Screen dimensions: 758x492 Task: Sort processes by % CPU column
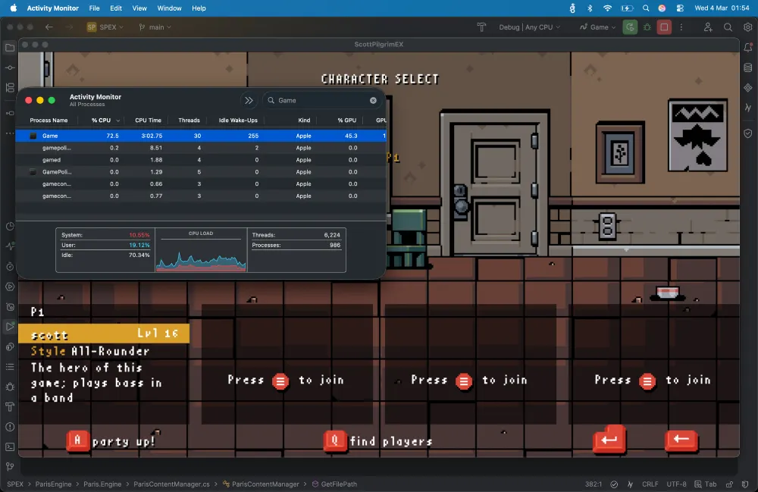coord(101,120)
